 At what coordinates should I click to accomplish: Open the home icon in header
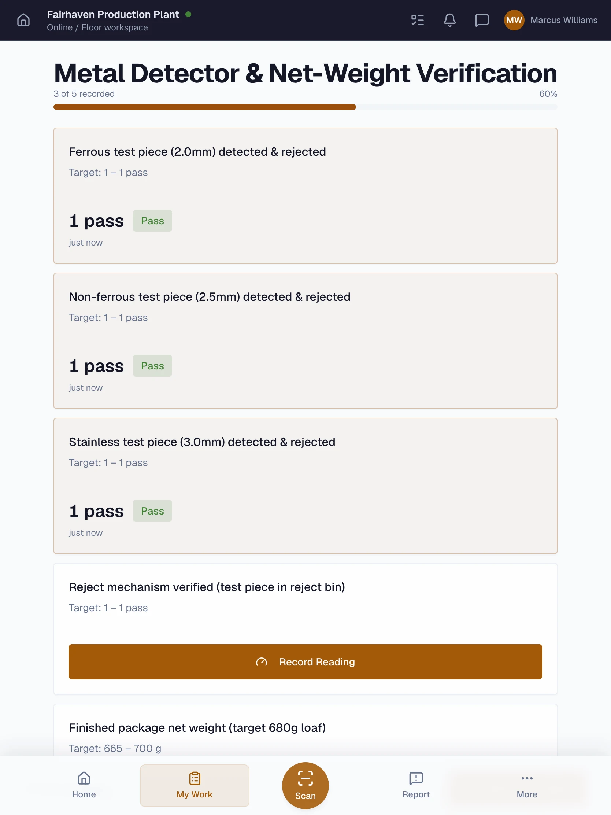[x=23, y=20]
